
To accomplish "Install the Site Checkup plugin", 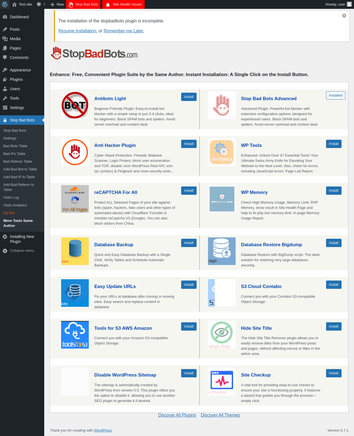I will tap(334, 373).
